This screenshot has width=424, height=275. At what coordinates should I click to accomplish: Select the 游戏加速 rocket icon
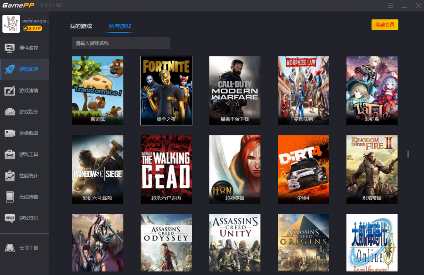coord(10,69)
